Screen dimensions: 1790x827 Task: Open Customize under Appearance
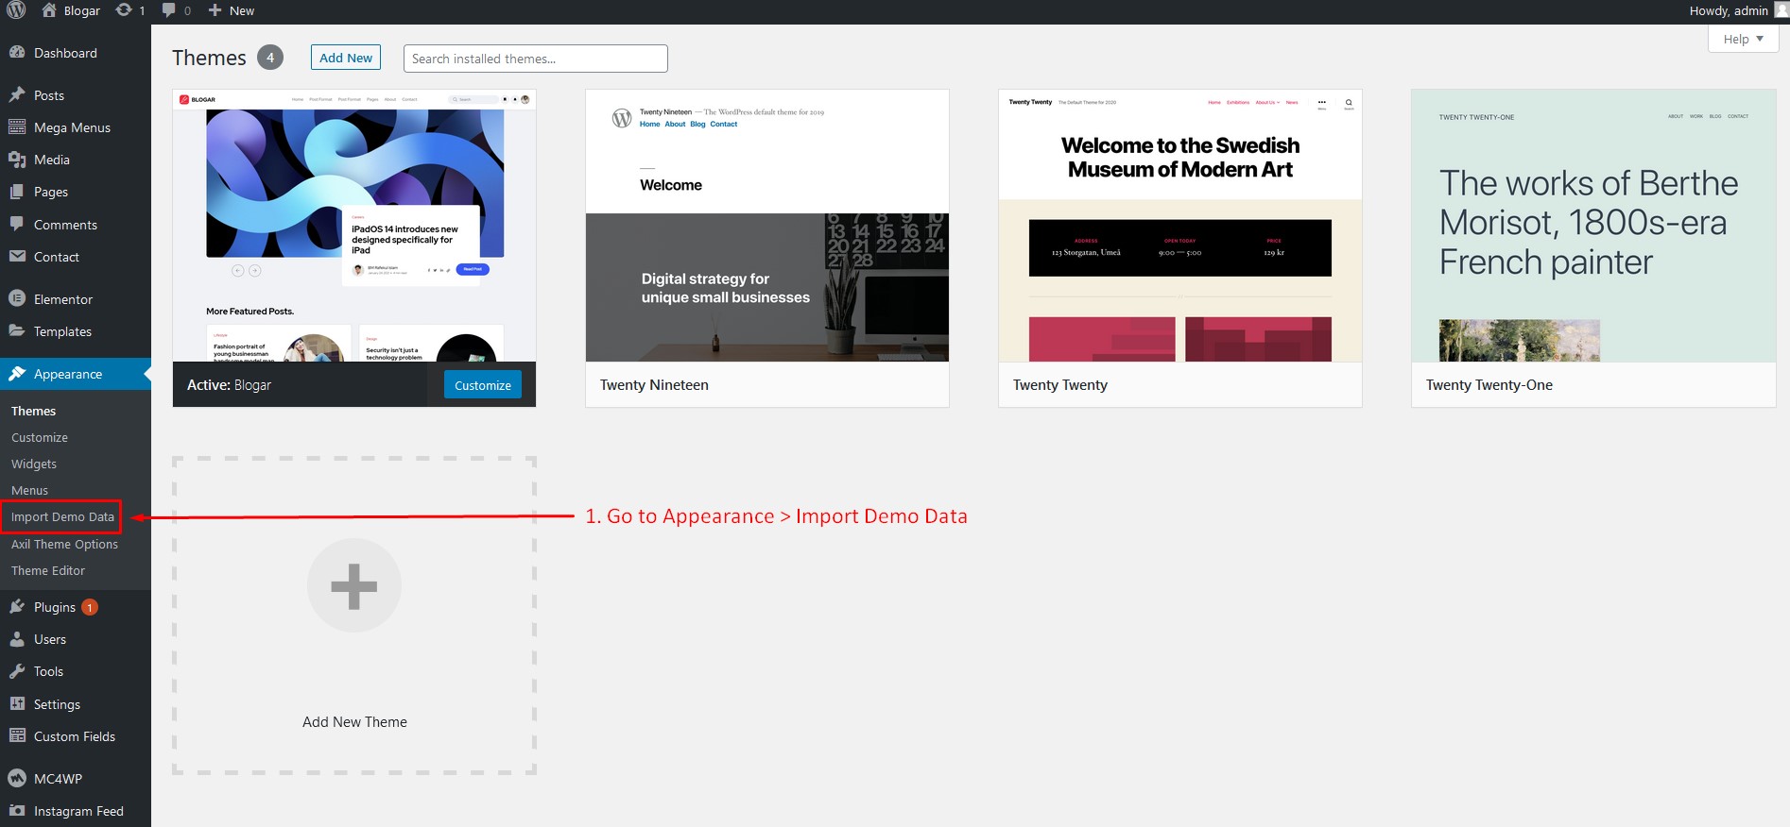(40, 437)
